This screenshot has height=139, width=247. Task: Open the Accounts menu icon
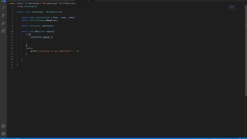pyautogui.click(x=3, y=126)
